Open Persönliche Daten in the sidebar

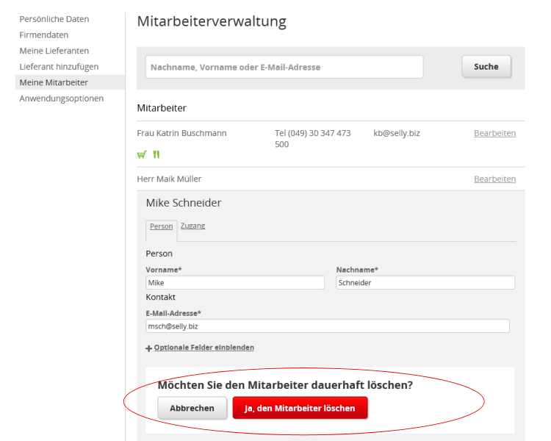[54, 19]
